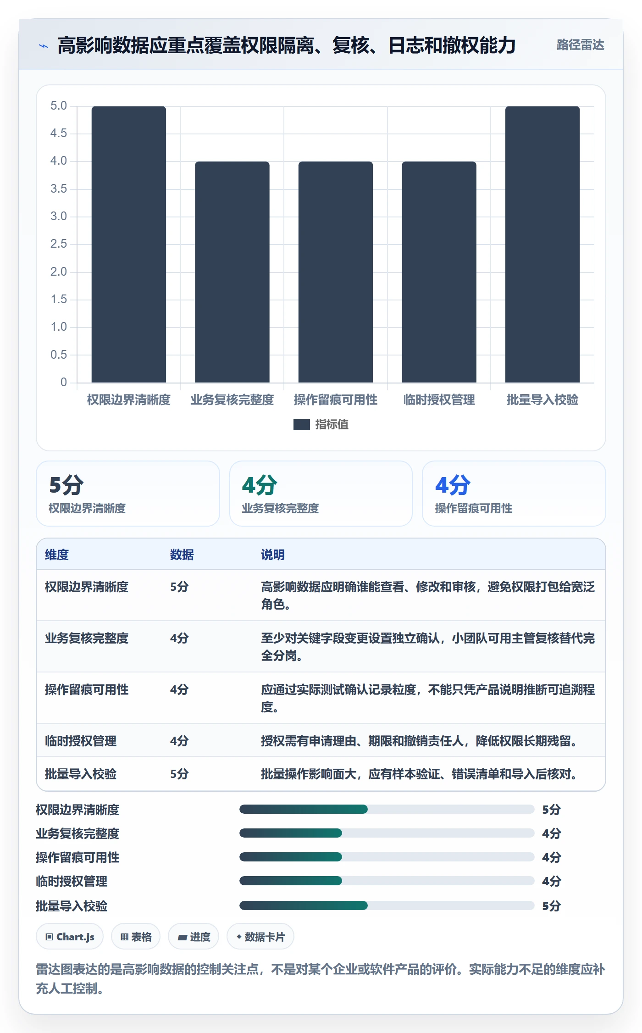Select the 批量导入校验 table row name

point(81,774)
